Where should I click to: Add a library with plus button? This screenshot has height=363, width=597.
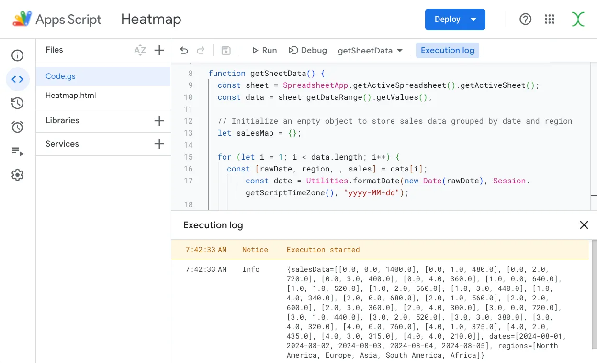[x=159, y=121]
